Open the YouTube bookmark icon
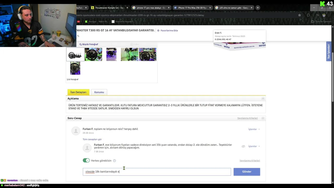This screenshot has width=334, height=188. 79,22
